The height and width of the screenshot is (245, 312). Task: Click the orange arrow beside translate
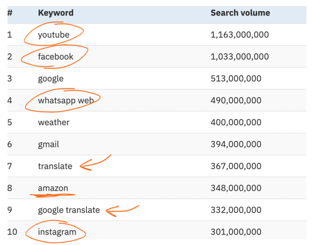point(95,163)
